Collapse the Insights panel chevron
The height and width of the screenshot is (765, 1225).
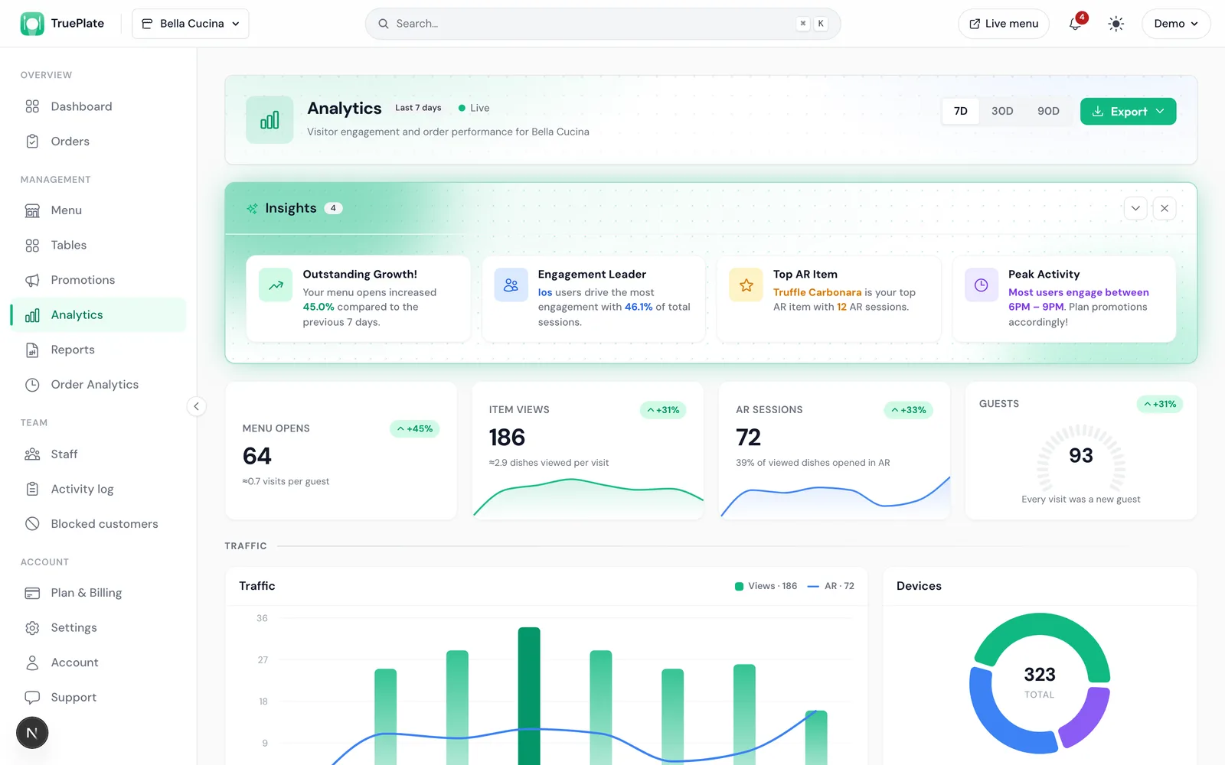(x=1135, y=208)
